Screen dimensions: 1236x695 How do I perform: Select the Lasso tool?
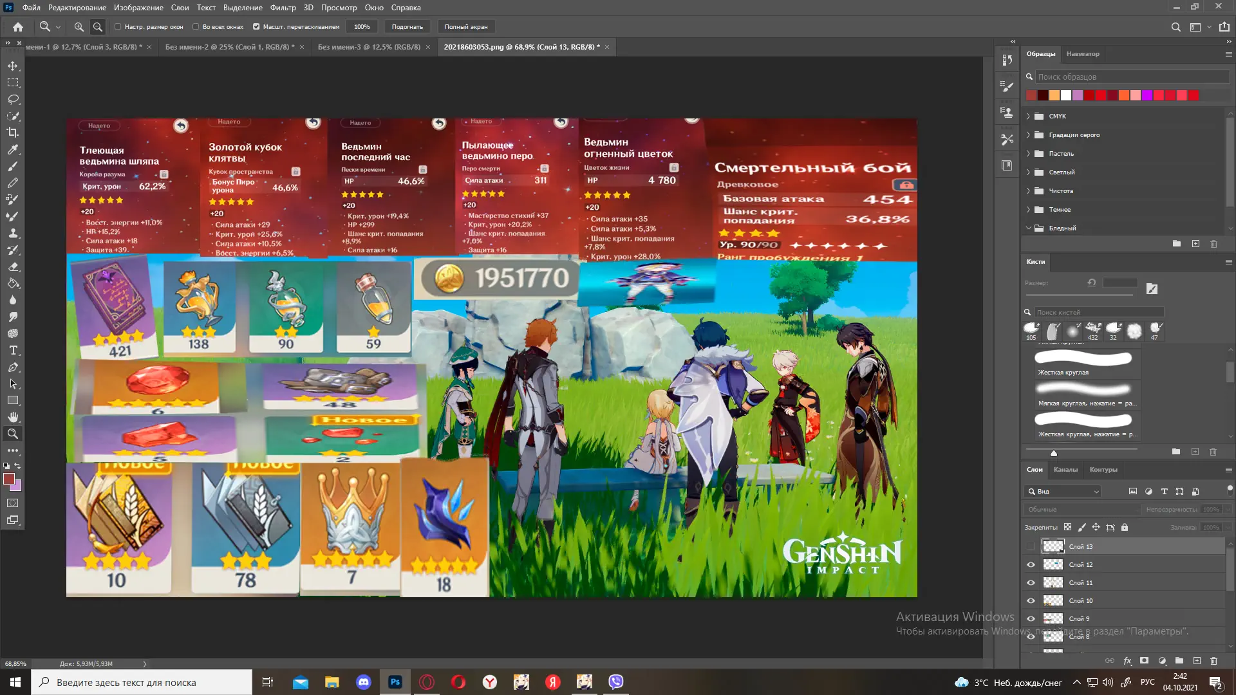click(x=13, y=99)
